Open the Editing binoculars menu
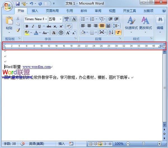The height and width of the screenshot is (148, 168). pyautogui.click(x=160, y=25)
